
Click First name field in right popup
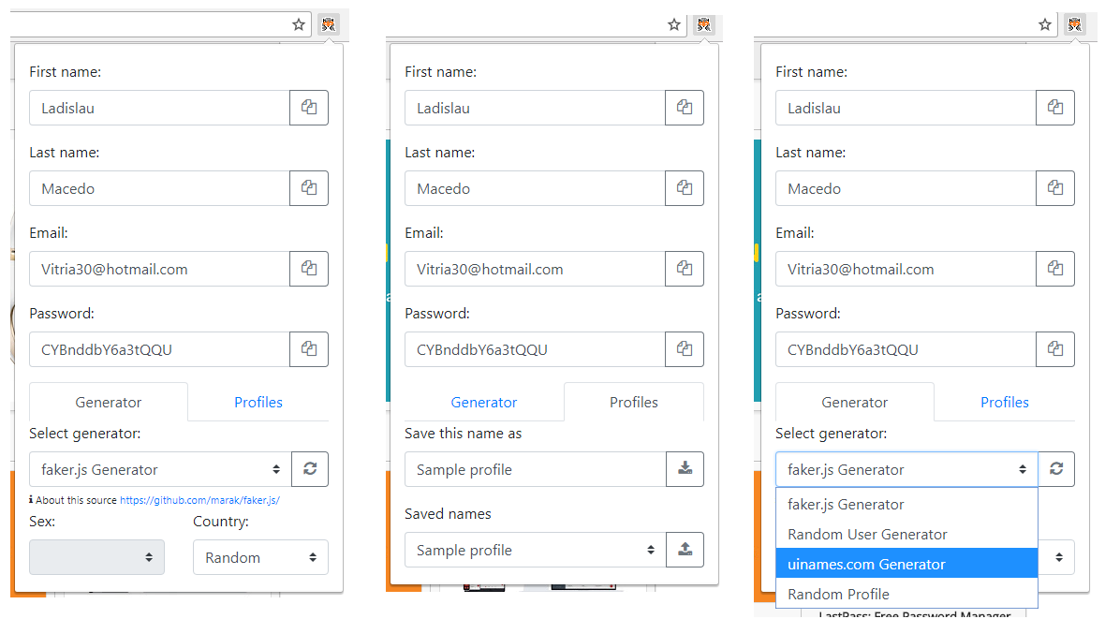[x=906, y=108]
